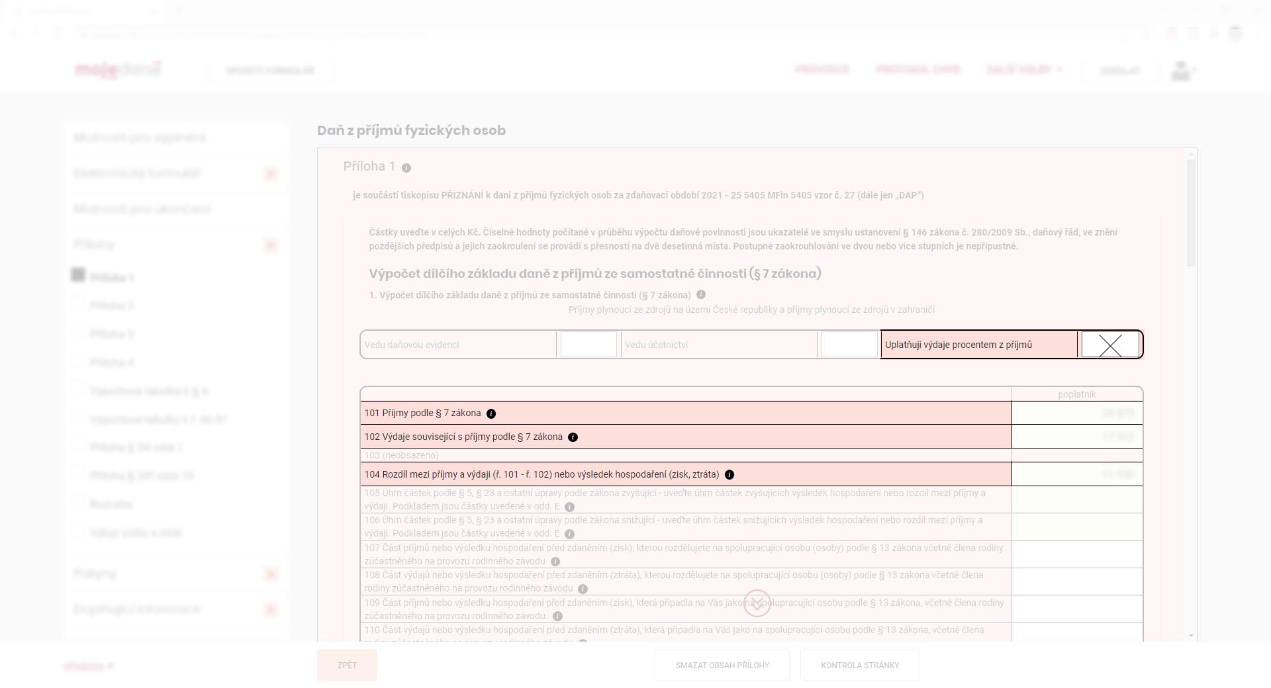This screenshot has width=1271, height=688.
Task: Open Rozvaha in the sidebar list
Action: pyautogui.click(x=111, y=504)
